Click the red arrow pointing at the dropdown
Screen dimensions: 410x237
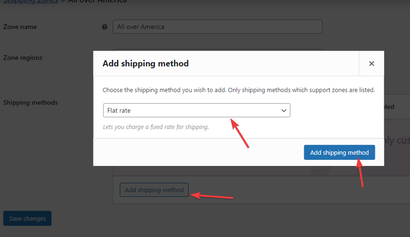click(x=240, y=133)
